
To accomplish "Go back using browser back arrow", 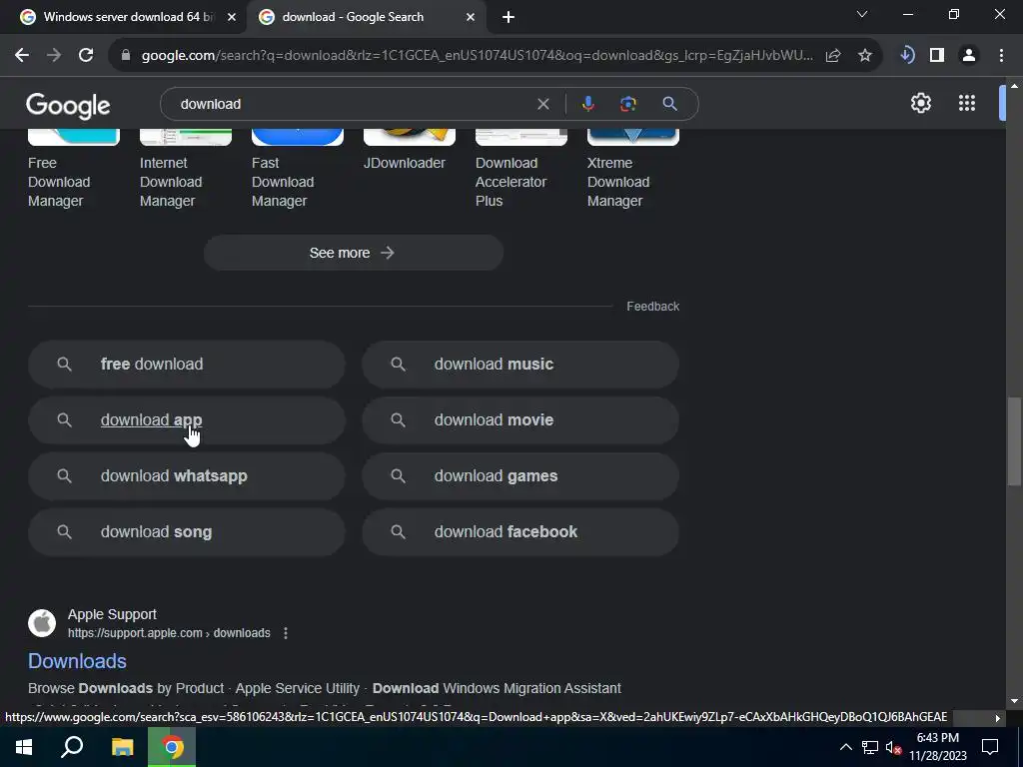I will (22, 56).
